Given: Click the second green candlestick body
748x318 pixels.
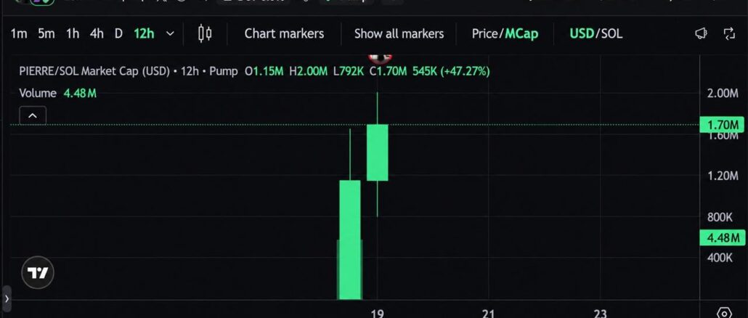Looking at the screenshot, I should 378,152.
